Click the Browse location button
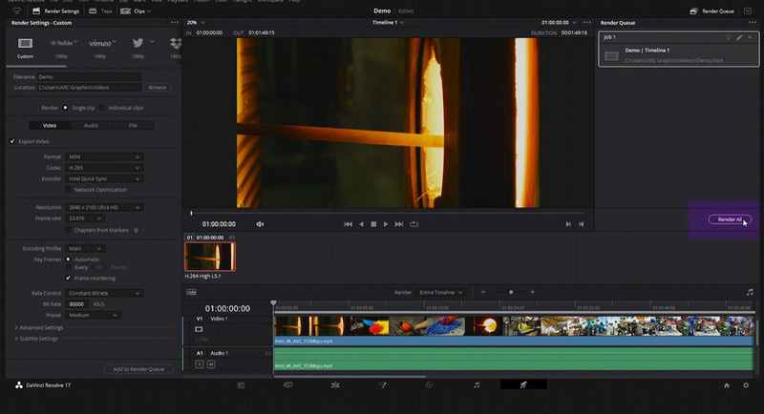This screenshot has width=764, height=414. coord(157,88)
